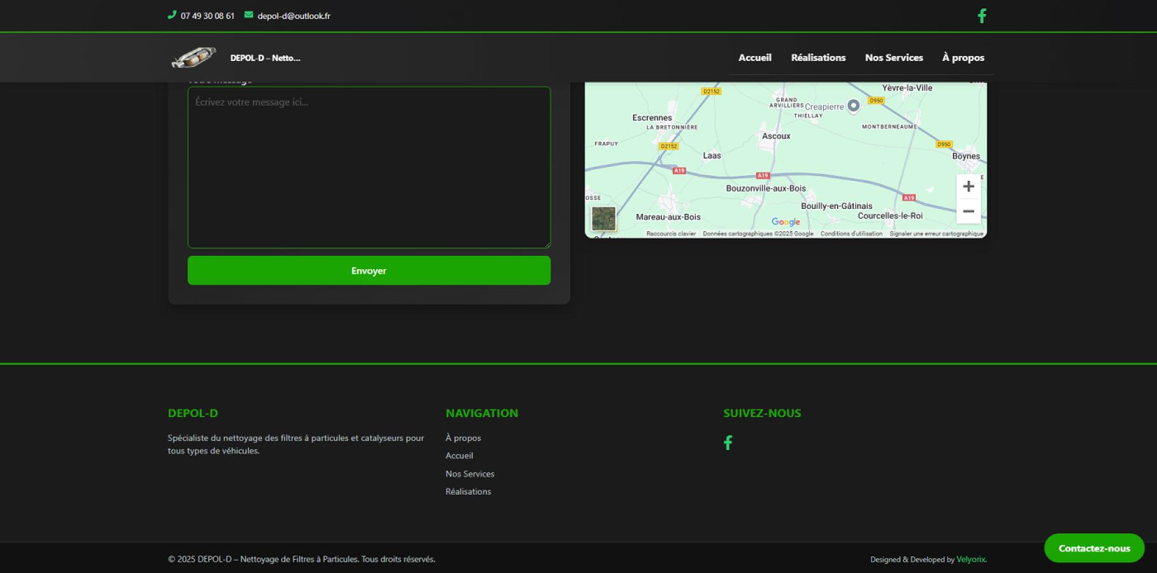Navigate to Réalisations in the header
Image resolution: width=1157 pixels, height=573 pixels.
pos(818,57)
